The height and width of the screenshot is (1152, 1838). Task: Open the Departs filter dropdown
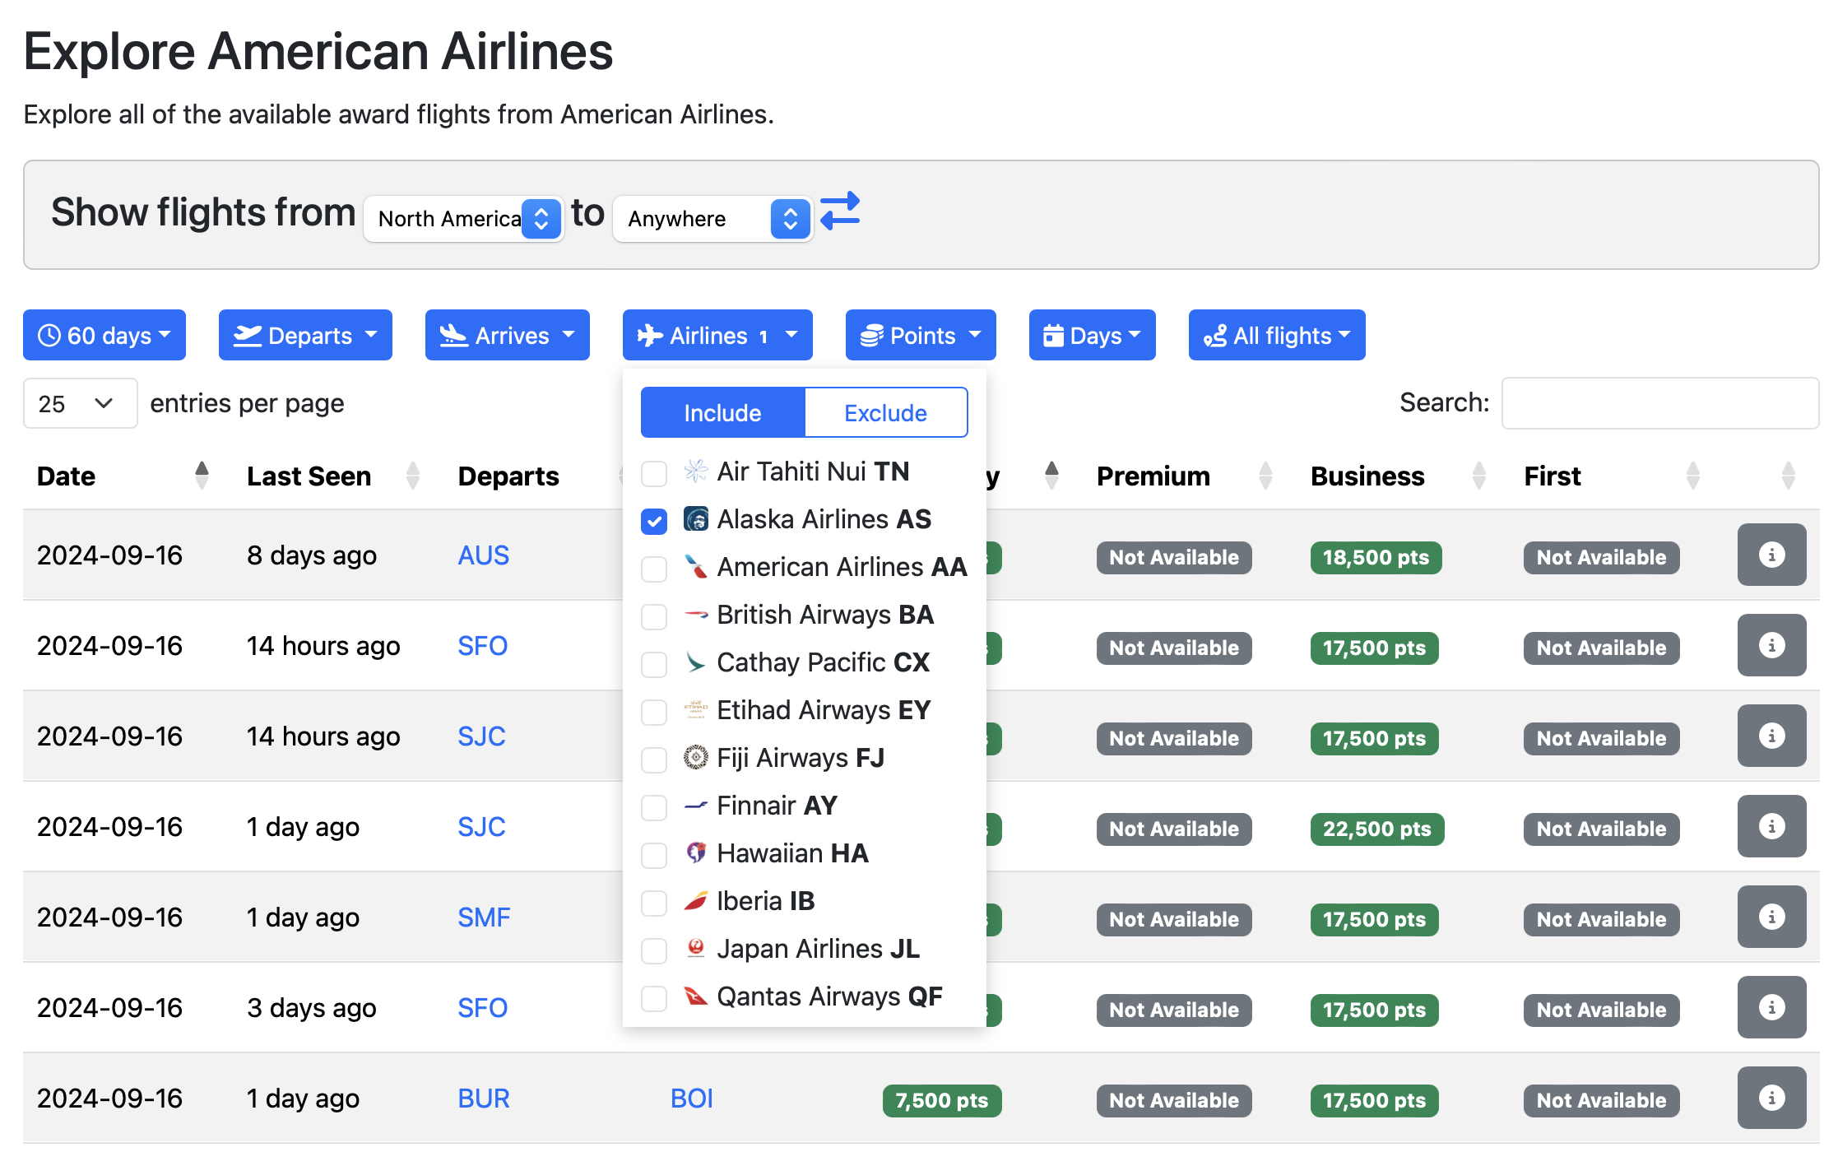tap(305, 335)
